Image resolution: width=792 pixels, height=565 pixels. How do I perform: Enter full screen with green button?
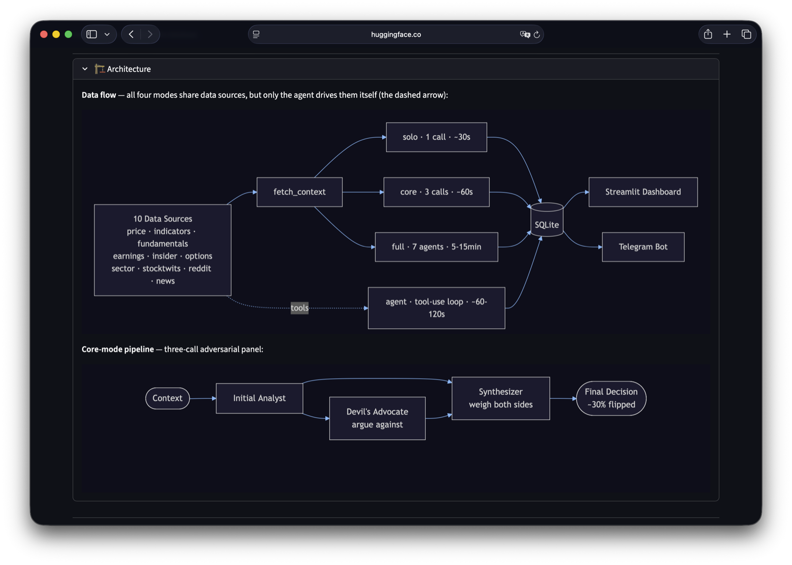point(68,34)
